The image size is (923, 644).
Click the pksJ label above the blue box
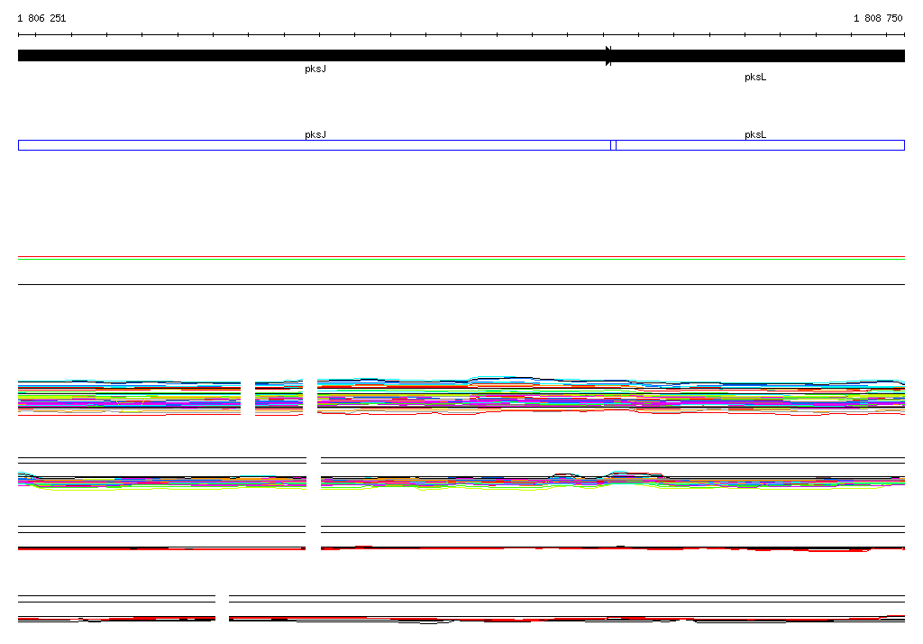315,134
